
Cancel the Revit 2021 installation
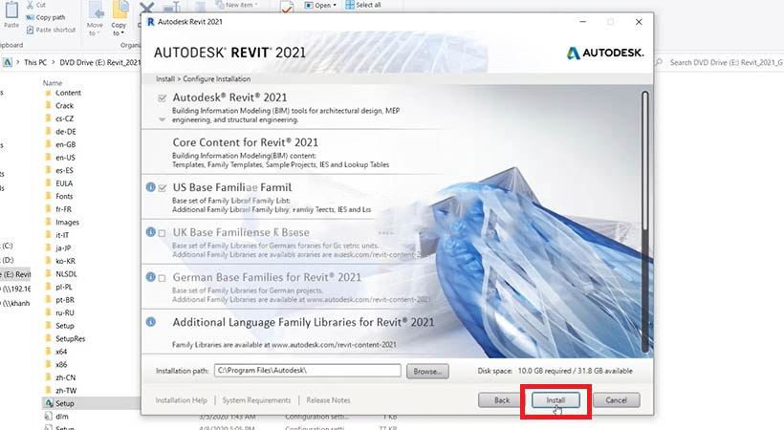(616, 400)
